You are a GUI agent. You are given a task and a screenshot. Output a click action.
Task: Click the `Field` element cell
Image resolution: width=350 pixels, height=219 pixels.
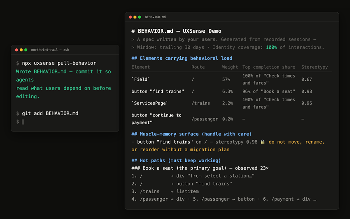[141, 79]
